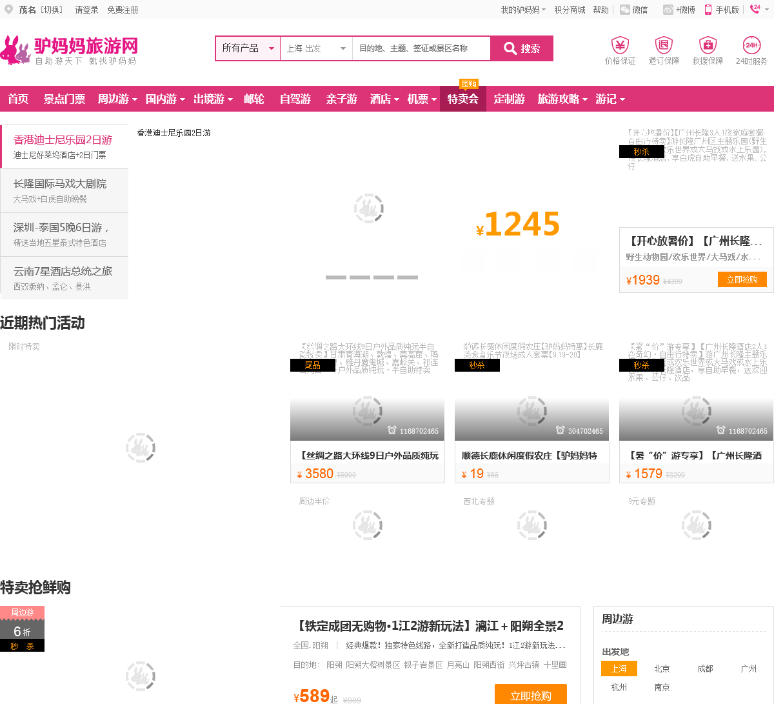Select second carousel indicator bar

360,277
